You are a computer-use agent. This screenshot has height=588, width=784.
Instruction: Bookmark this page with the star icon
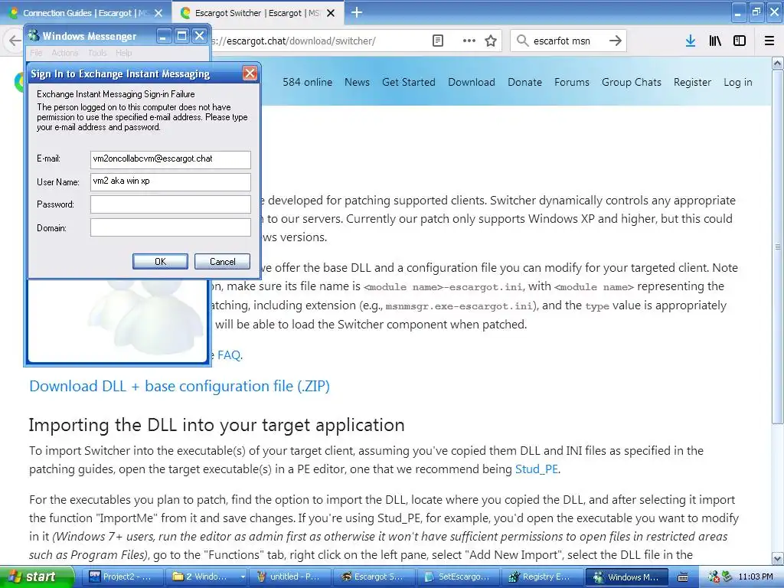click(491, 41)
